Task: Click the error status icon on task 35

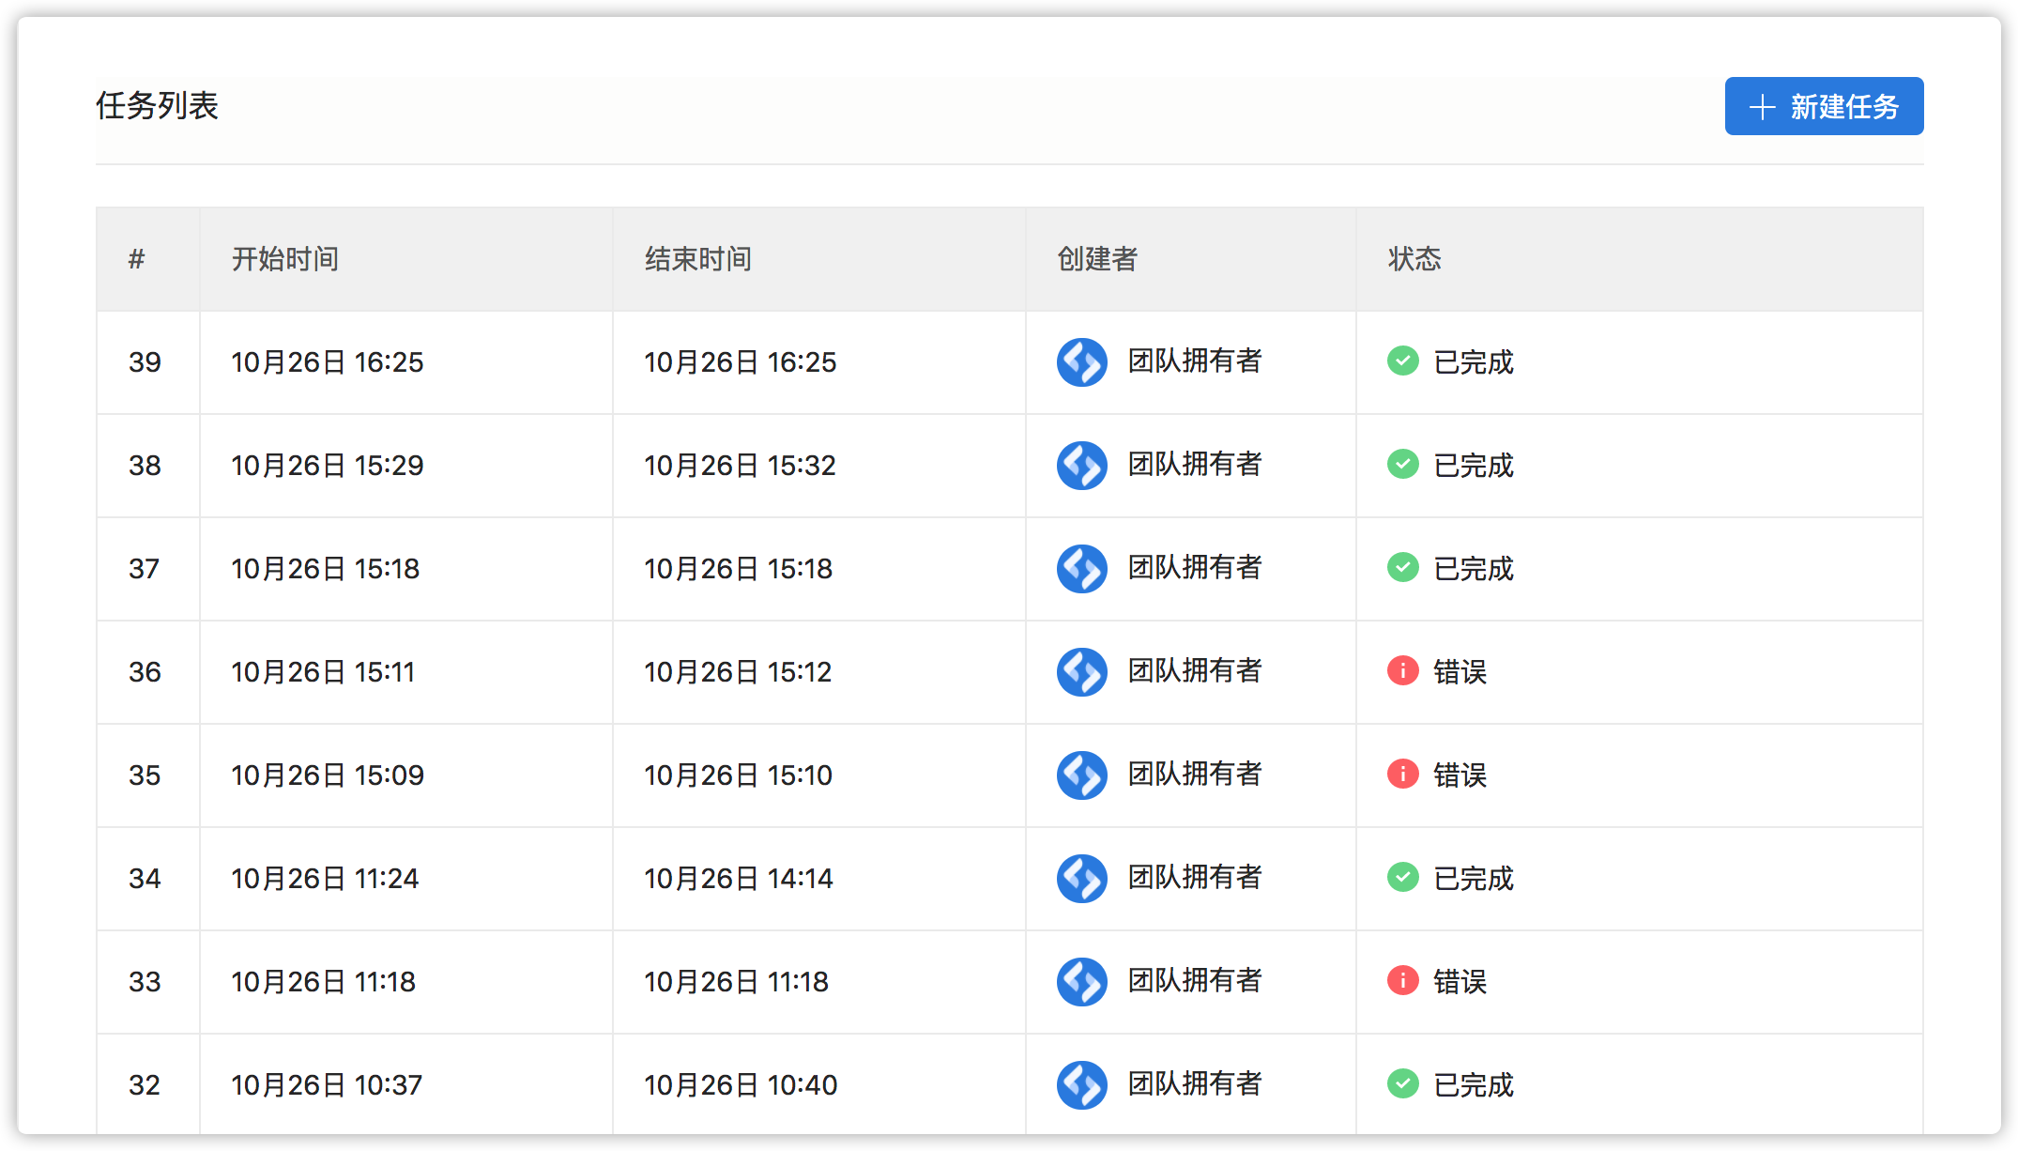Action: [1402, 775]
